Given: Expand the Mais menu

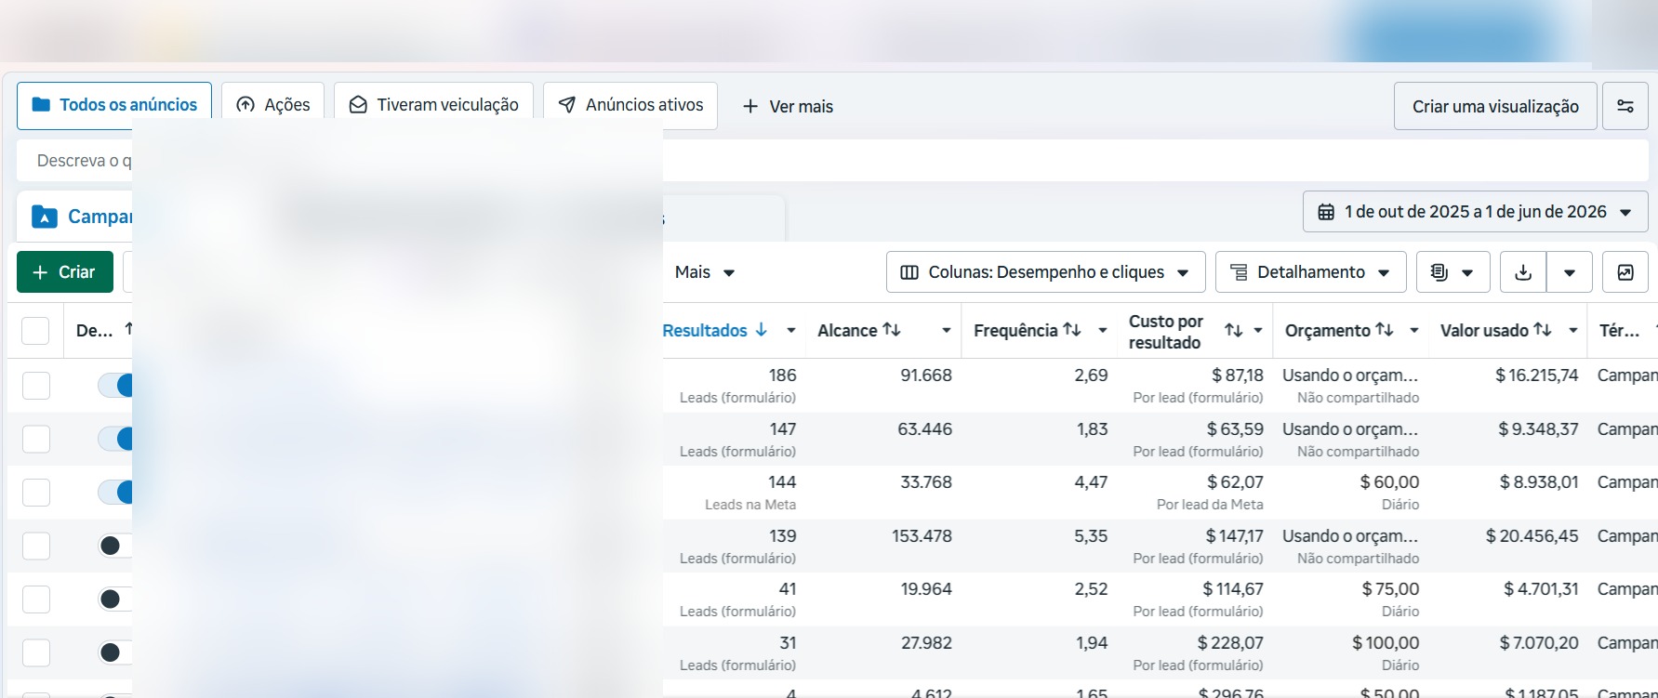Looking at the screenshot, I should click(705, 272).
